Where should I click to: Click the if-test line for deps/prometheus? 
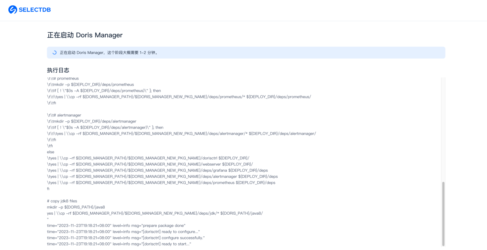coord(104,91)
